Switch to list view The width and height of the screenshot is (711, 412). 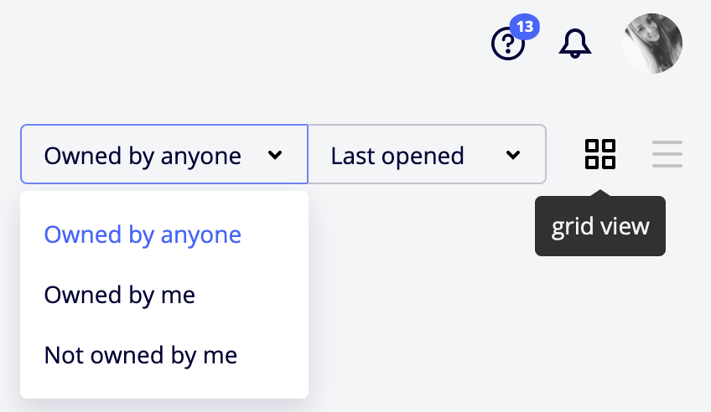(x=667, y=154)
